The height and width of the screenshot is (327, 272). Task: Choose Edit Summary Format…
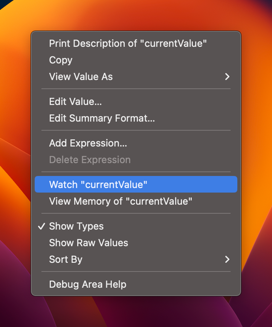click(x=102, y=118)
